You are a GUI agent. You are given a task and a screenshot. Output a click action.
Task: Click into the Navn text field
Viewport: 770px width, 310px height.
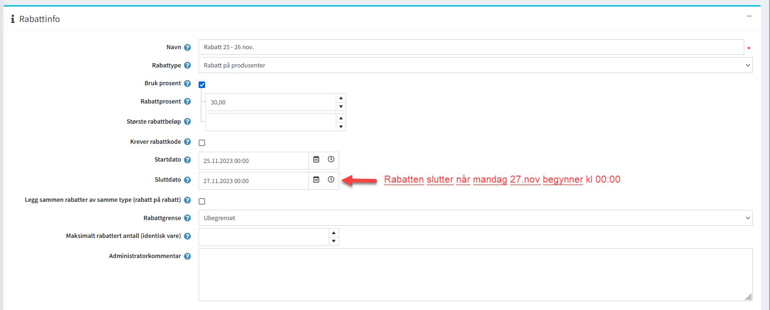coord(471,47)
